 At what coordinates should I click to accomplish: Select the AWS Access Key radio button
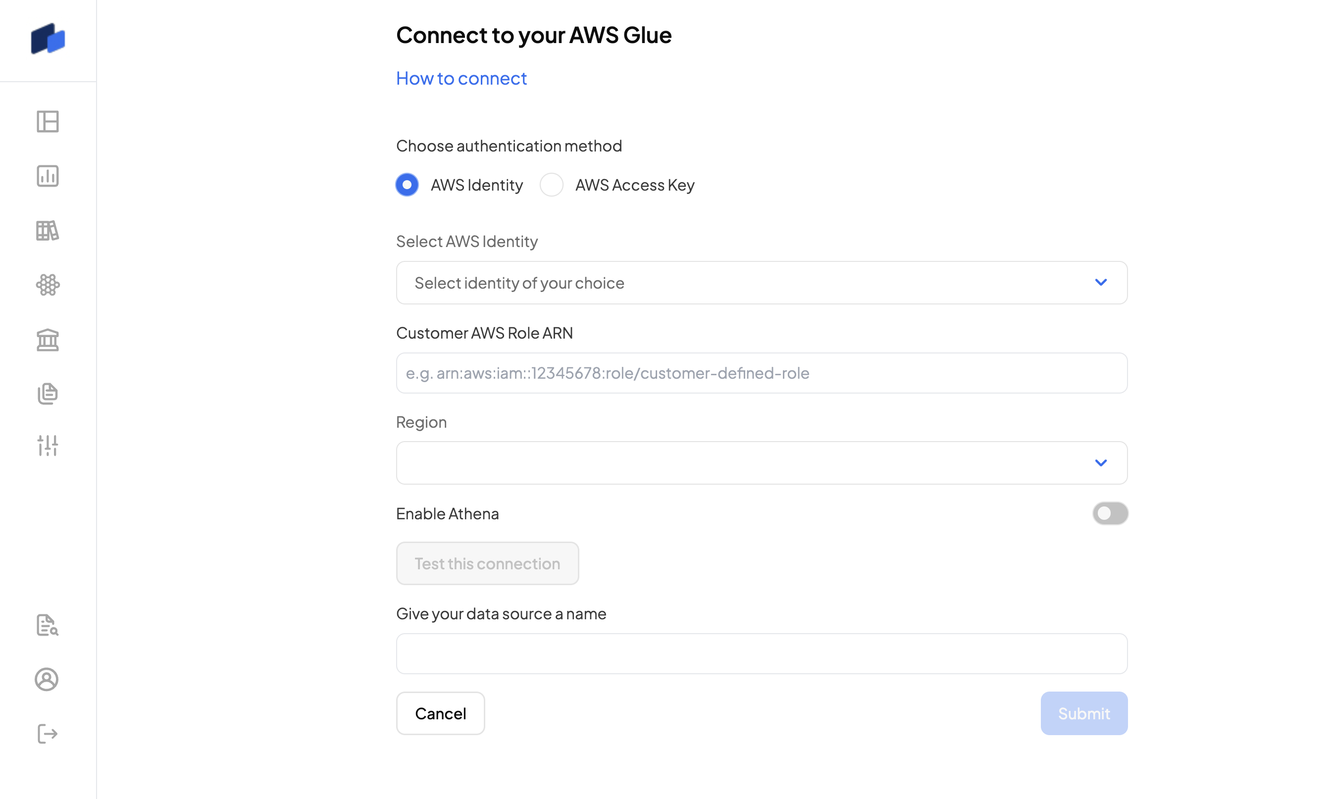click(552, 185)
